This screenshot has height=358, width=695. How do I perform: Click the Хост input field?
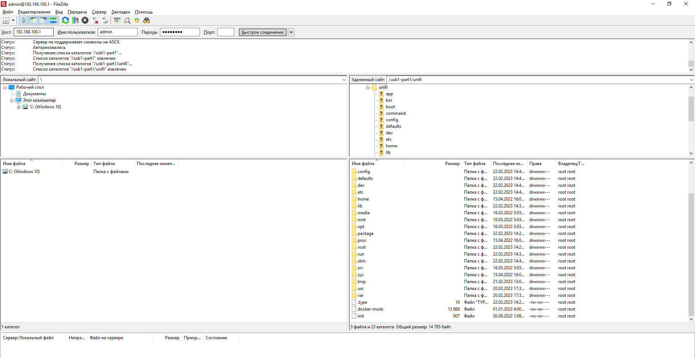(x=34, y=32)
